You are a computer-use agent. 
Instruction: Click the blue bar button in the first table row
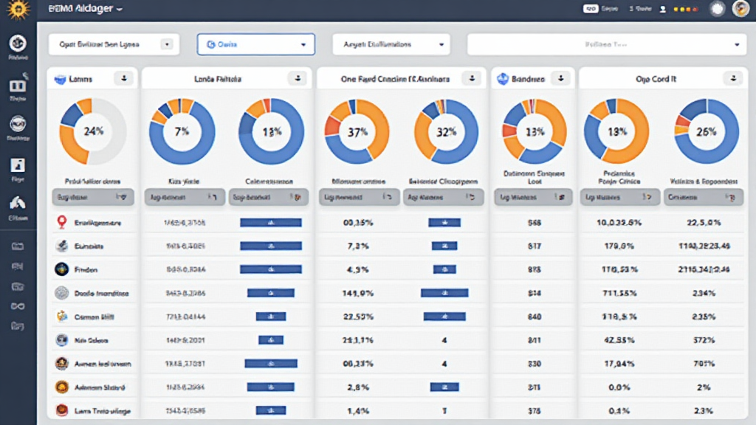pyautogui.click(x=270, y=222)
